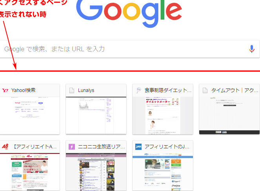Open the Yahoo!検索 tile title

[24, 90]
